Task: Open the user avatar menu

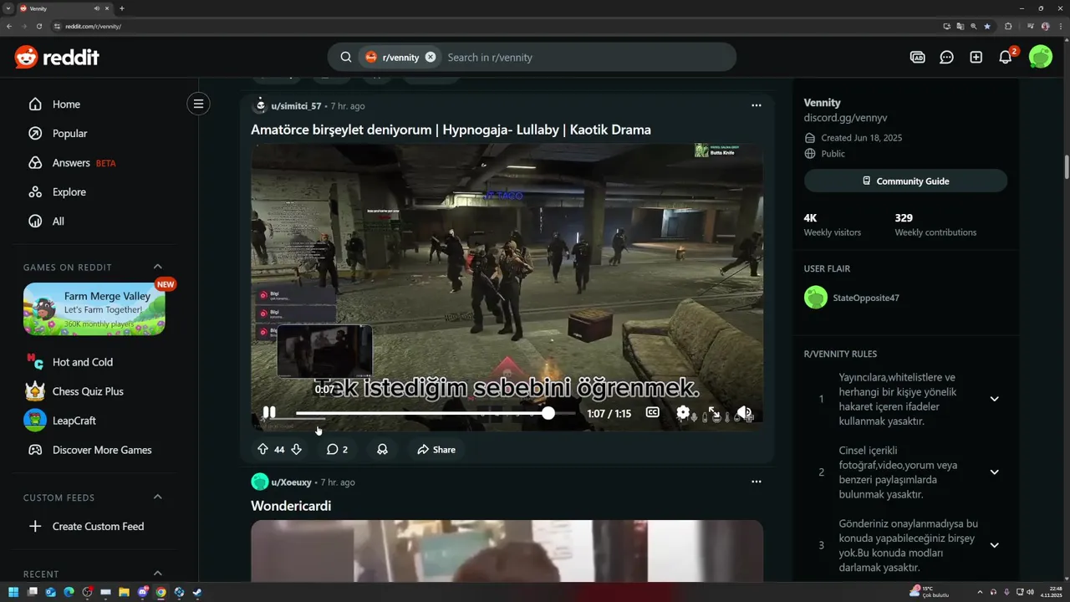Action: click(1040, 57)
